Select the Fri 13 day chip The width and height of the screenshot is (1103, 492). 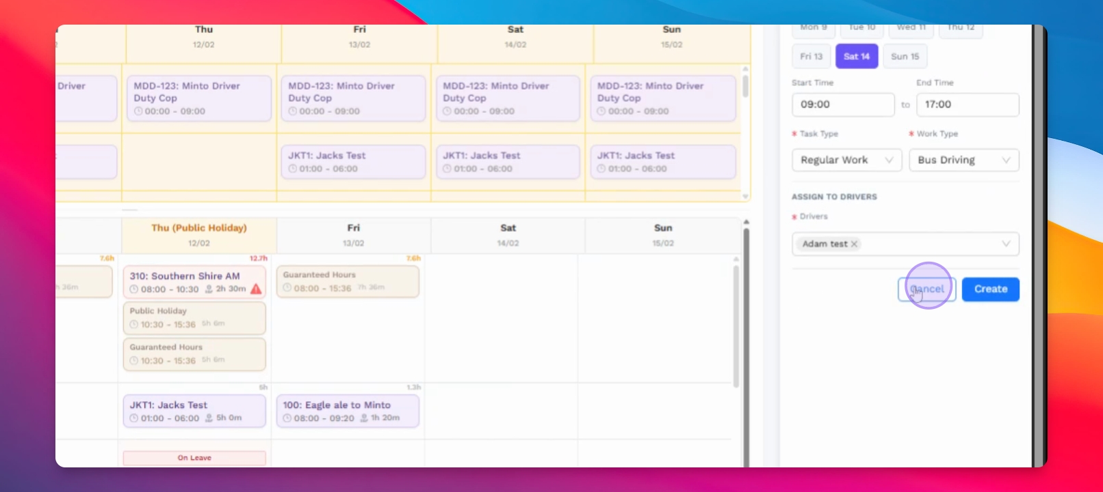812,57
